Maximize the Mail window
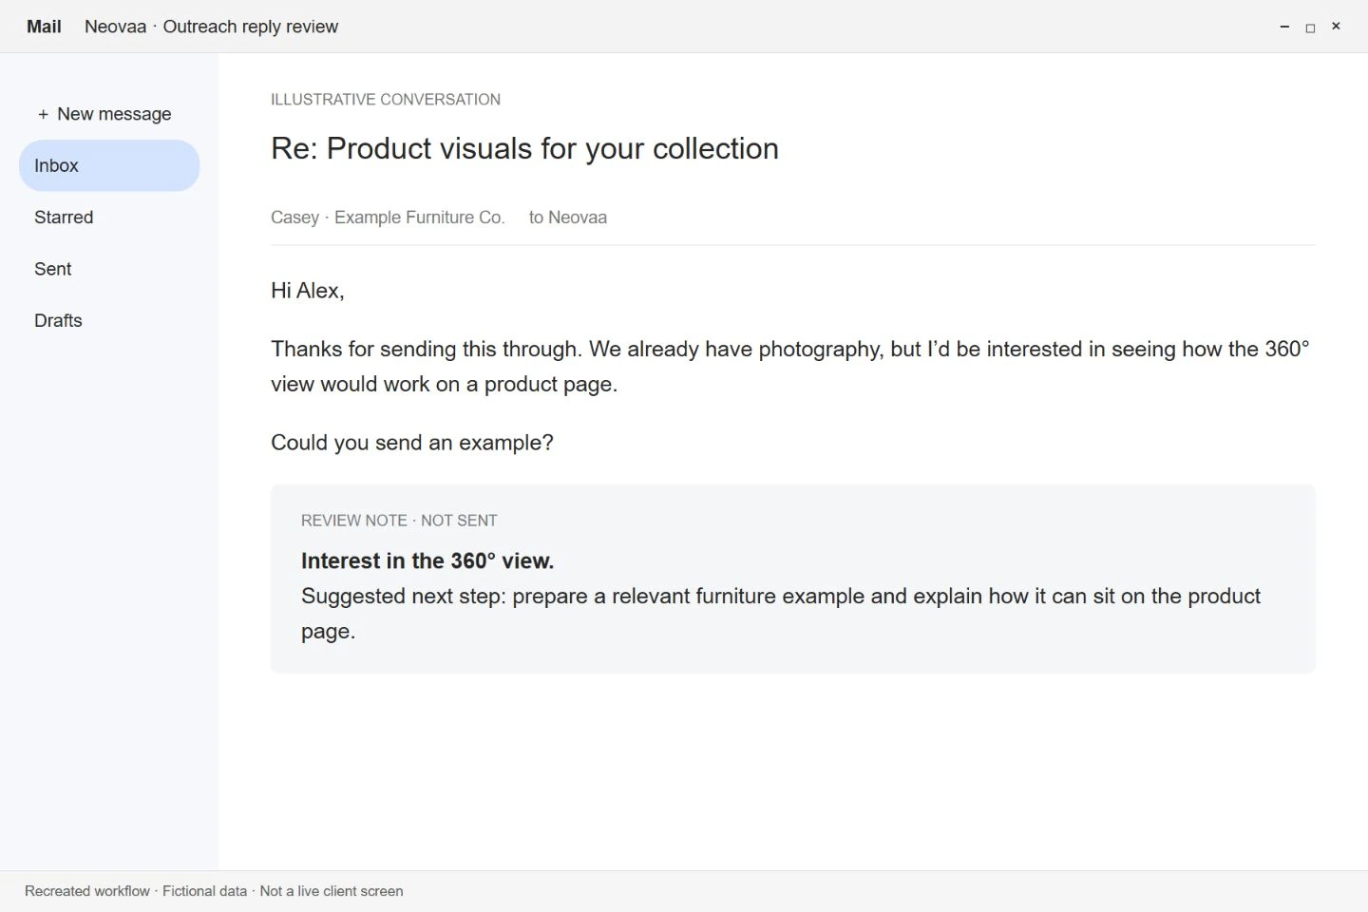This screenshot has width=1368, height=912. point(1310,28)
